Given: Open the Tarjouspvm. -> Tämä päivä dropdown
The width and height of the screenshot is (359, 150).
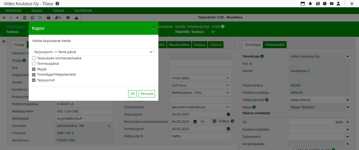Looking at the screenshot, I should click(93, 52).
